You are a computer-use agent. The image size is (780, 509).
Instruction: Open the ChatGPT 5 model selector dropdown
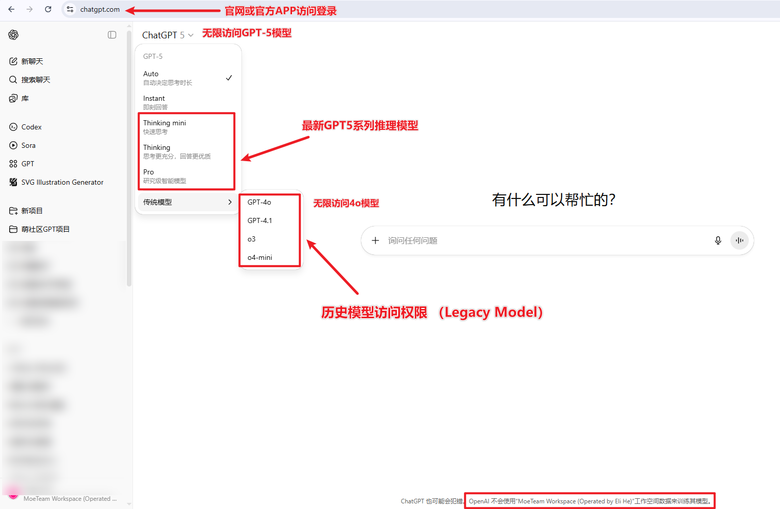click(x=168, y=35)
